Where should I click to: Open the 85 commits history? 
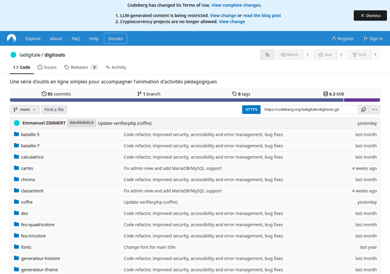[56, 94]
